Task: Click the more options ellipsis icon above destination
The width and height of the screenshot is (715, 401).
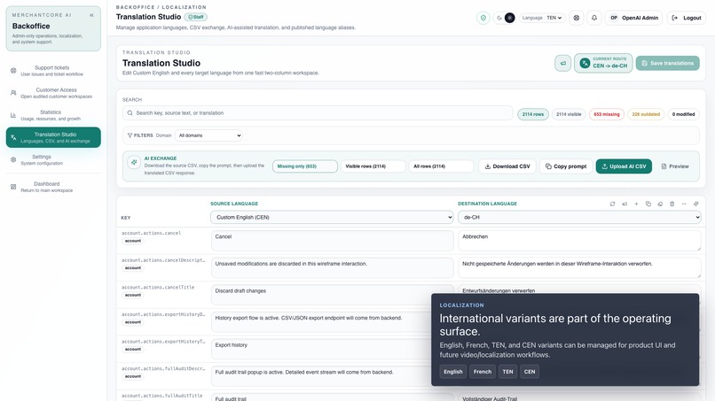Action: pyautogui.click(x=684, y=204)
